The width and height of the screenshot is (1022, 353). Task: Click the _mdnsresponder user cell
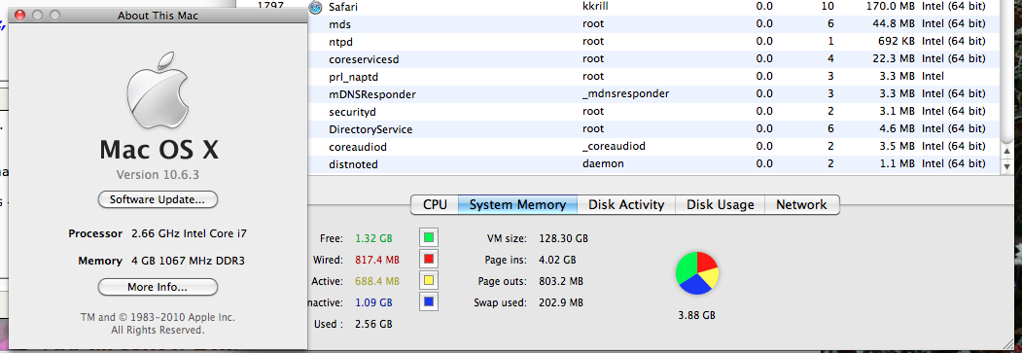625,93
